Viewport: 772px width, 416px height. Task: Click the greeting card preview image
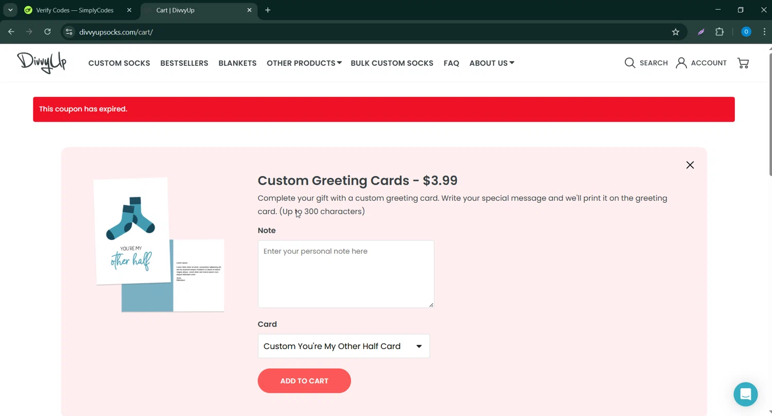[159, 245]
